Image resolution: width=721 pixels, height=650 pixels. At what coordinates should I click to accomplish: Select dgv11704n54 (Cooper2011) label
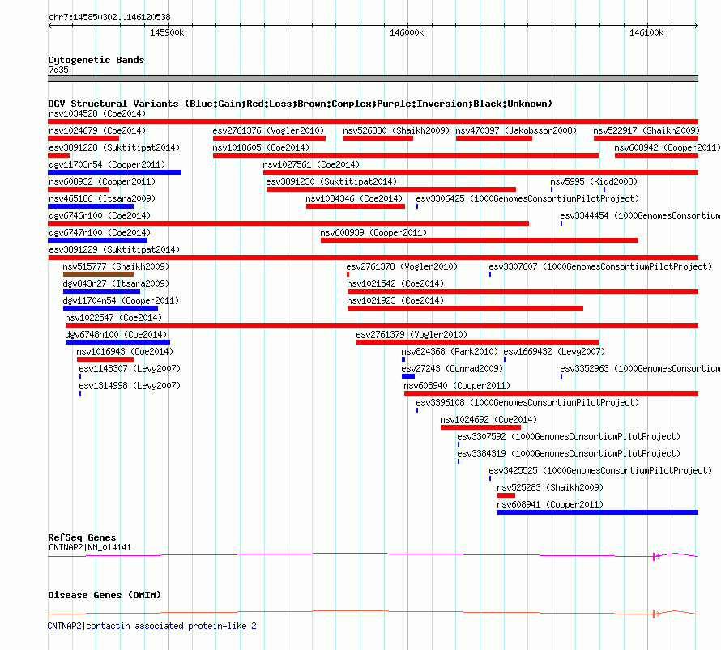click(x=121, y=300)
